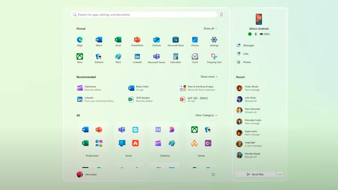Open Teams inside the Social category
This screenshot has height=190, width=338.
pyautogui.click(x=122, y=129)
